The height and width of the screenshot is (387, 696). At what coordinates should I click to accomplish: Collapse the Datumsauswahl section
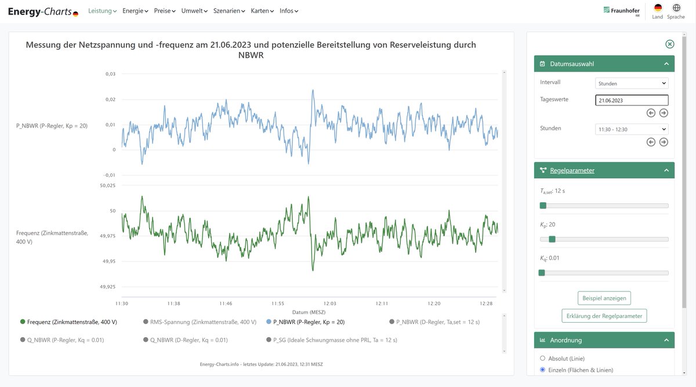point(666,64)
